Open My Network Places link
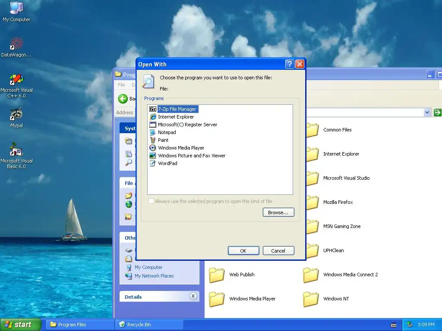This screenshot has width=442, height=331. 154,276
